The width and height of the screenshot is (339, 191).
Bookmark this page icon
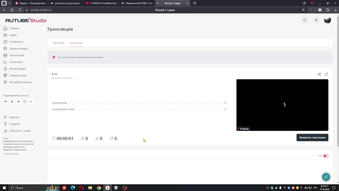point(303,10)
